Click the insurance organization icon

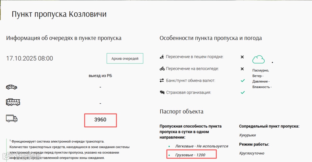162,92
